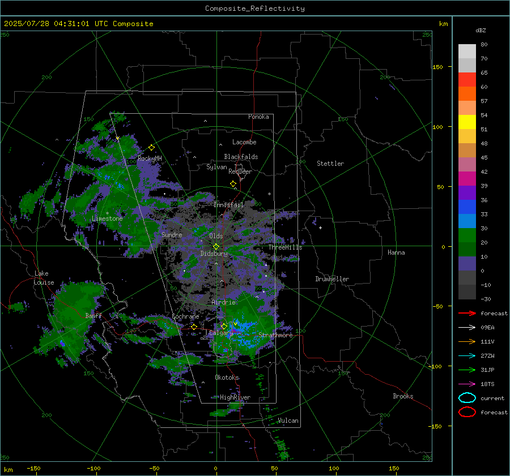Click the white asterisk marker above Limestone
Viewport: 510px width, 476px height.
[107, 213]
